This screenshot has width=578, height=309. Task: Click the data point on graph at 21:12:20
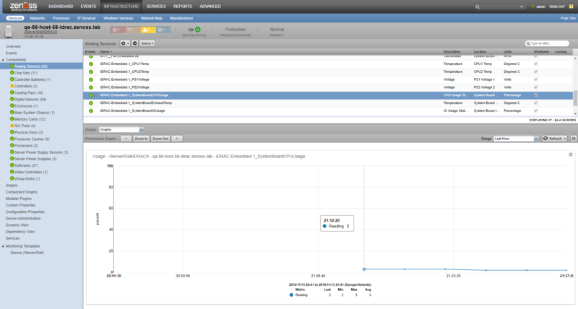click(x=364, y=269)
